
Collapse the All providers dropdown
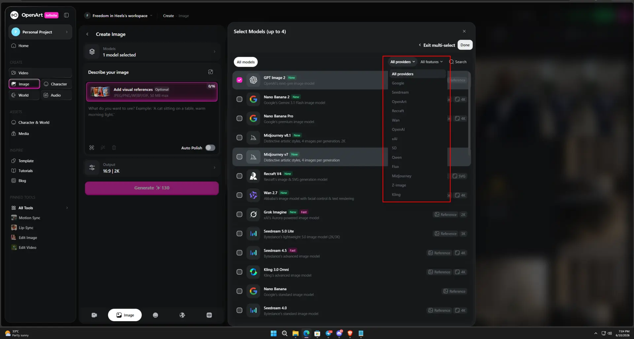click(403, 62)
